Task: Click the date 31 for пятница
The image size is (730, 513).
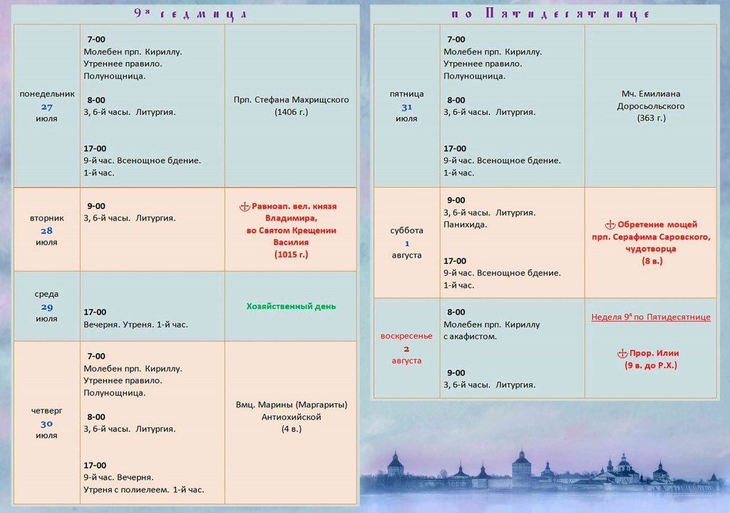Action: tap(406, 107)
